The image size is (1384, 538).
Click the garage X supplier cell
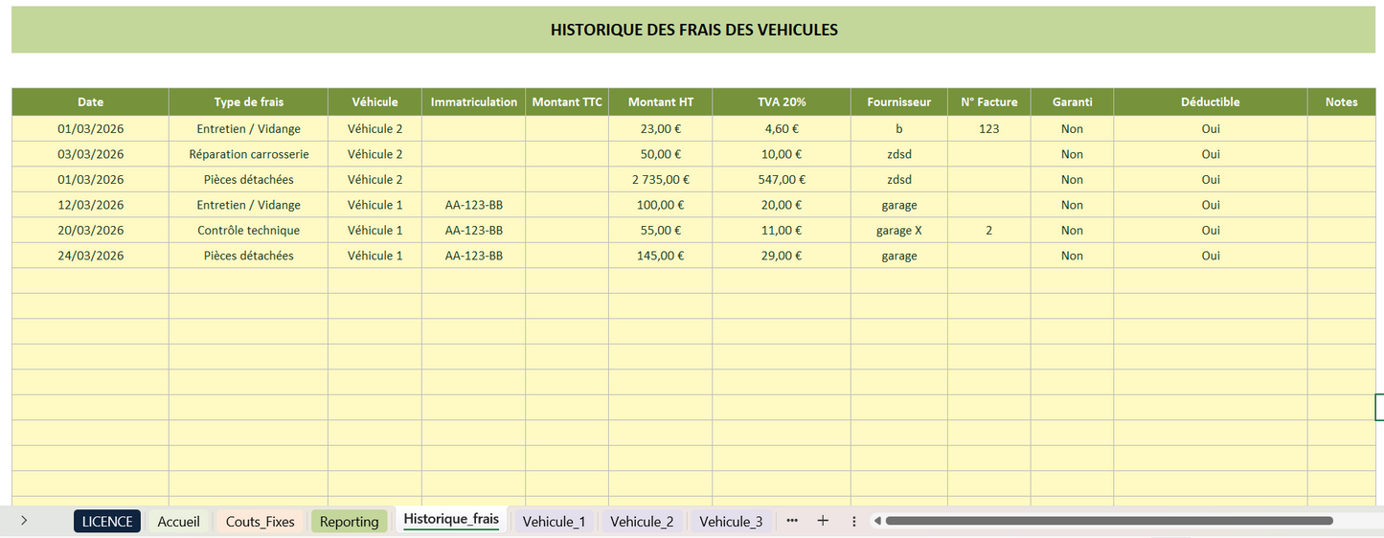[x=899, y=230]
